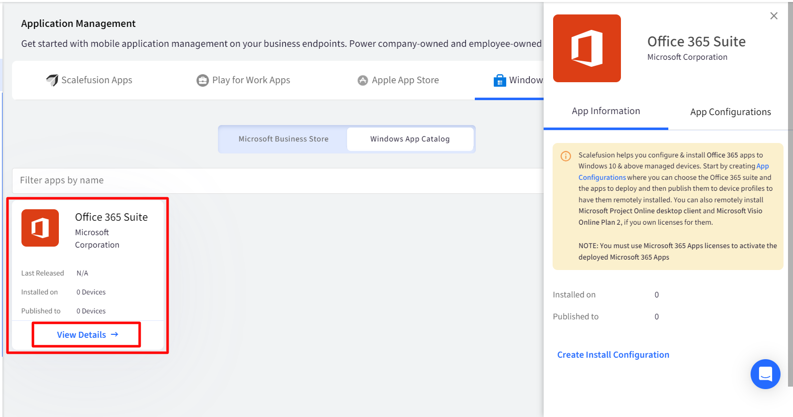Screen dimensions: 793x417
Task: Click 'Published to' value in side panel
Action: 656,317
